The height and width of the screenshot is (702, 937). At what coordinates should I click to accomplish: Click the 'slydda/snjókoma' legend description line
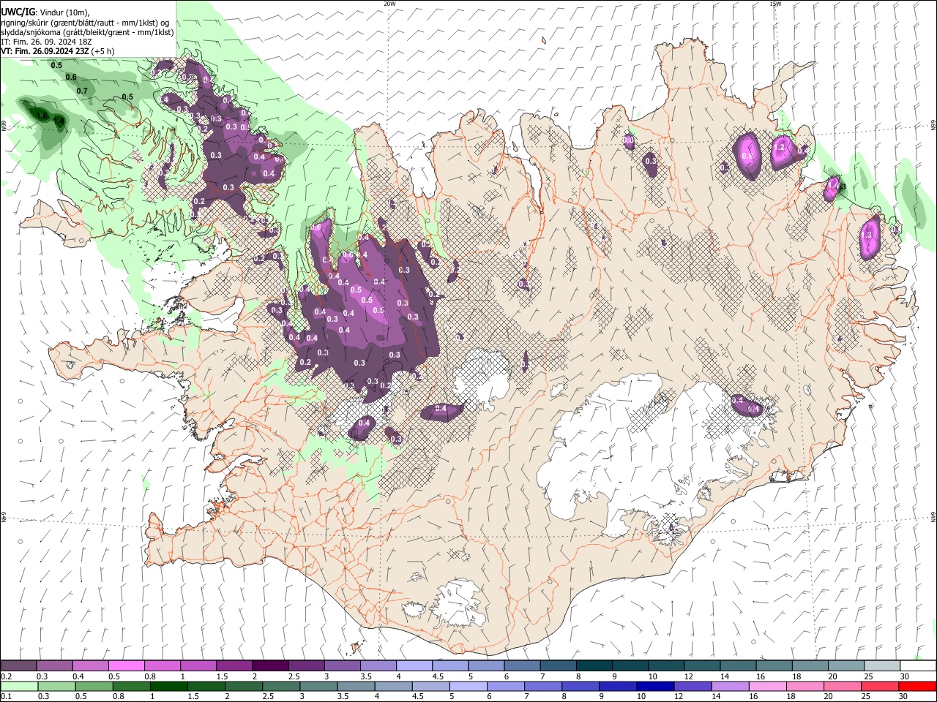(x=87, y=33)
